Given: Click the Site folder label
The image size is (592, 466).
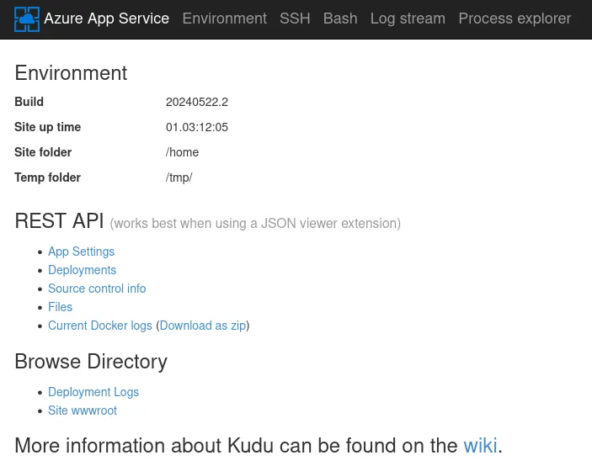Looking at the screenshot, I should pos(43,152).
